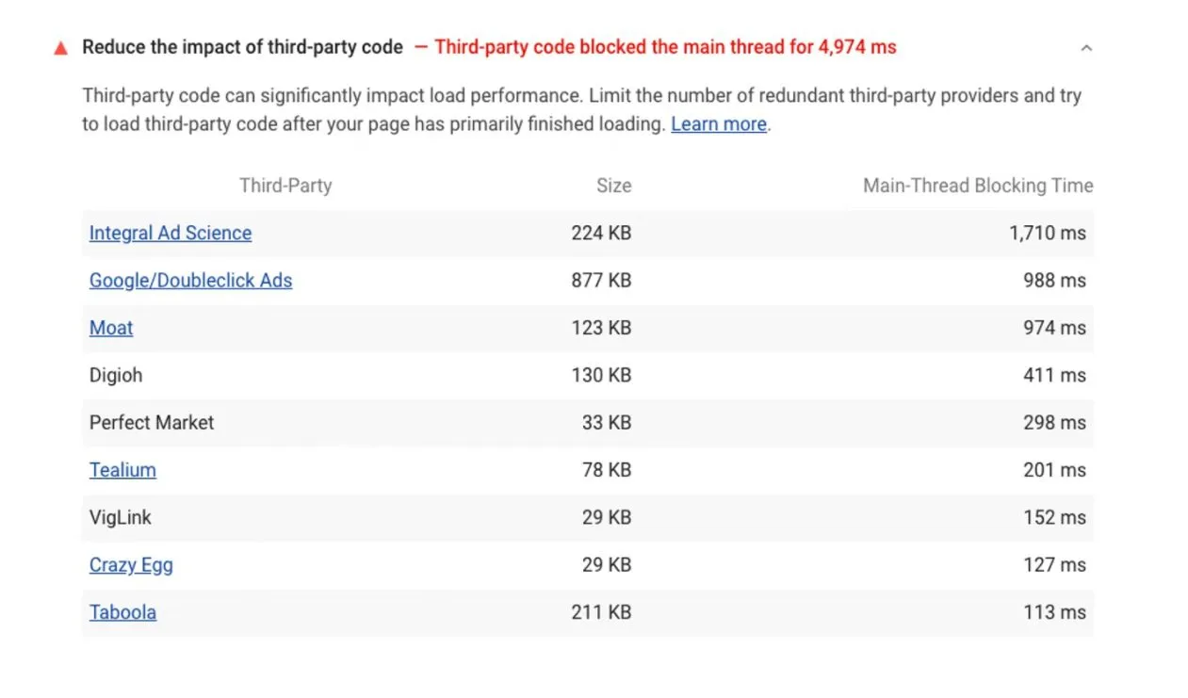Collapse the third-party code audit chevron
Screen dimensions: 1188x698
point(1086,48)
